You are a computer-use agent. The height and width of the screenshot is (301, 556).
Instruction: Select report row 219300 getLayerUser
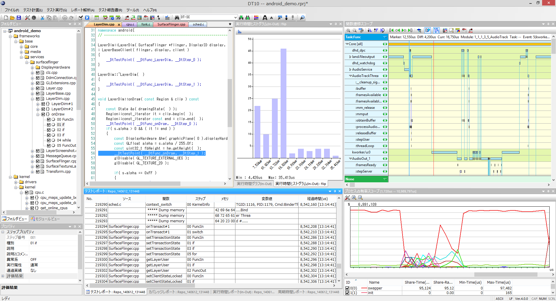211,260
